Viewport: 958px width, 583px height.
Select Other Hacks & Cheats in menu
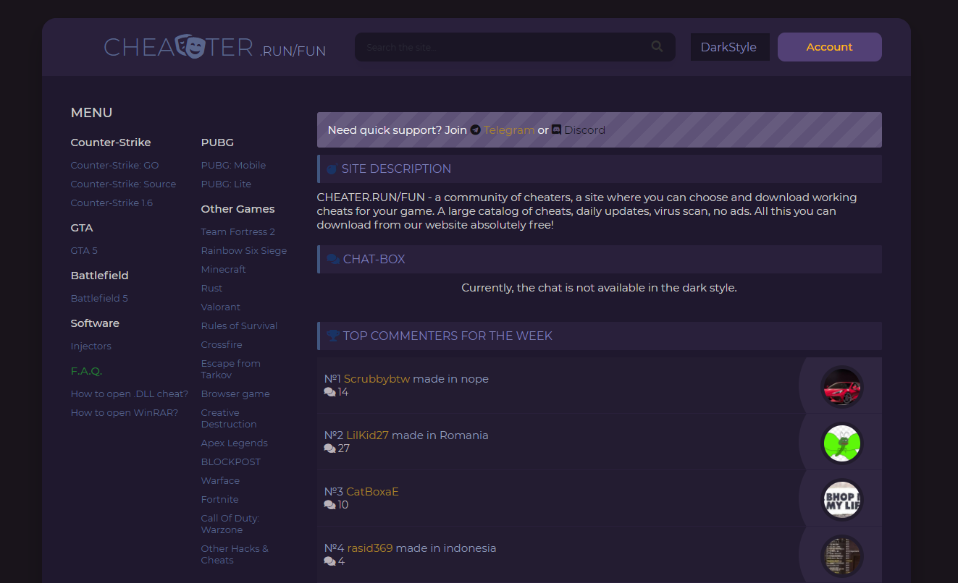pos(235,554)
